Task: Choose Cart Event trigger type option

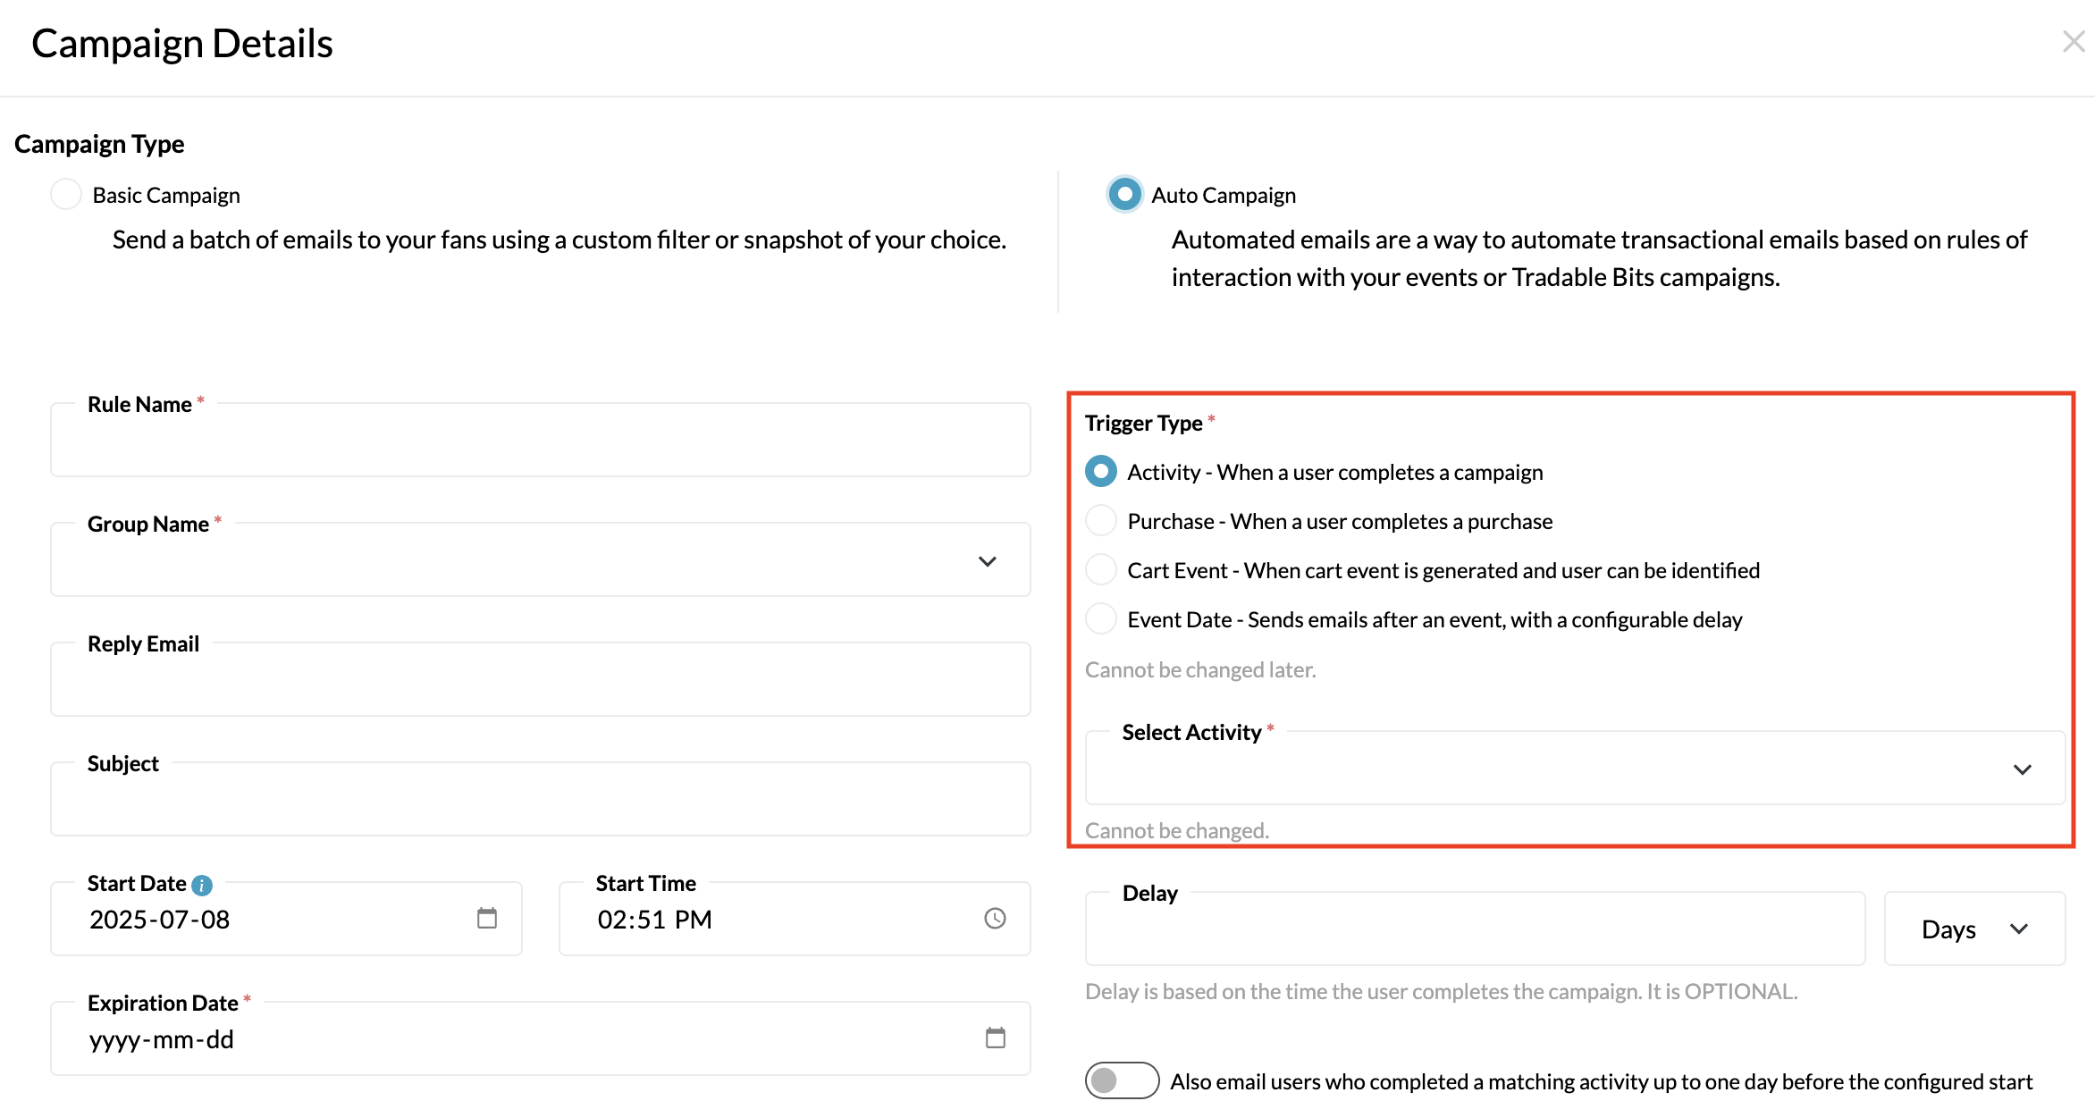Action: click(1101, 569)
